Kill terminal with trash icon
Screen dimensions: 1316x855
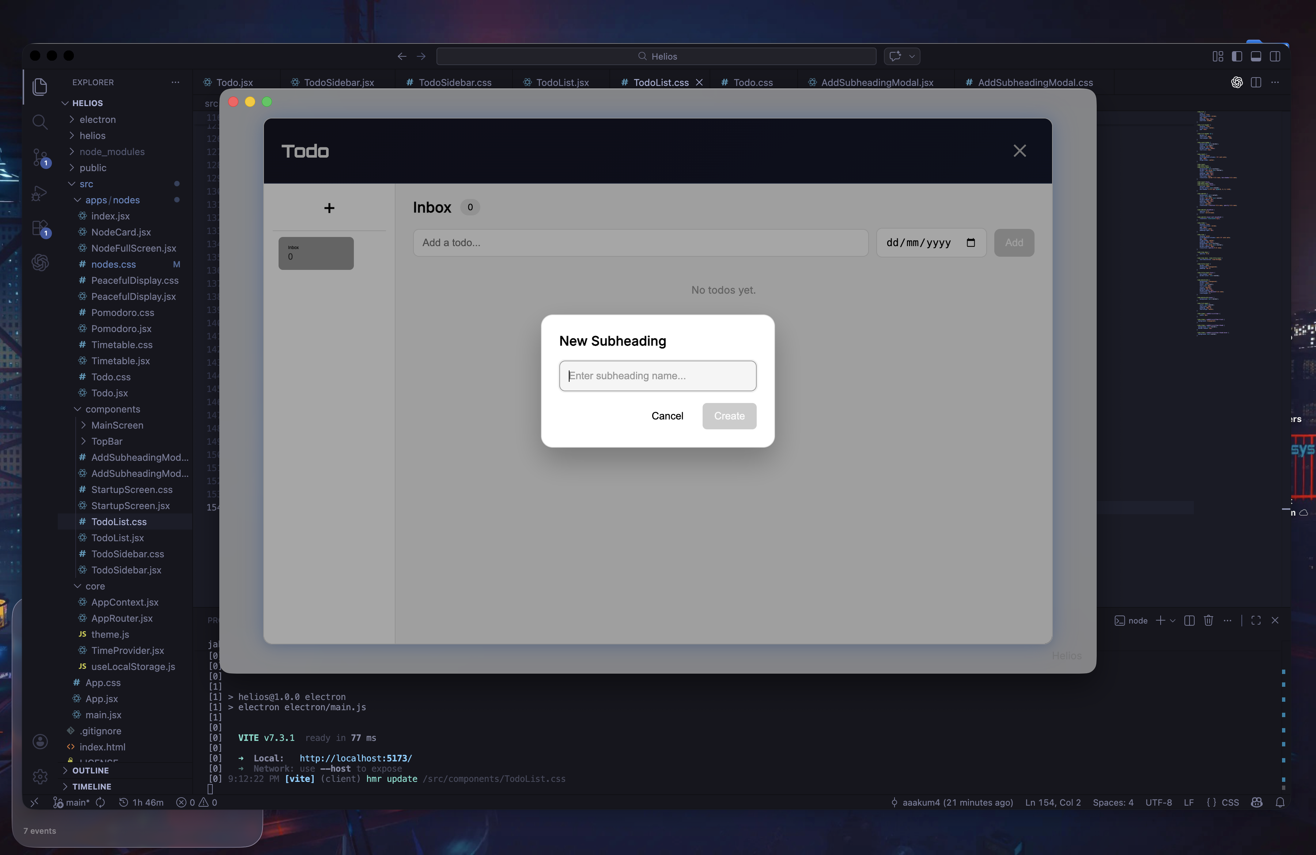coord(1208,621)
